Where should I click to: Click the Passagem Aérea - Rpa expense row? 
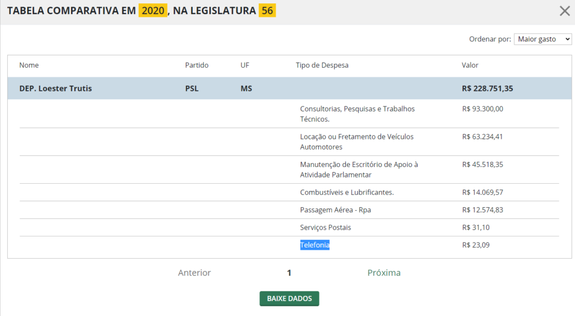[x=335, y=210]
